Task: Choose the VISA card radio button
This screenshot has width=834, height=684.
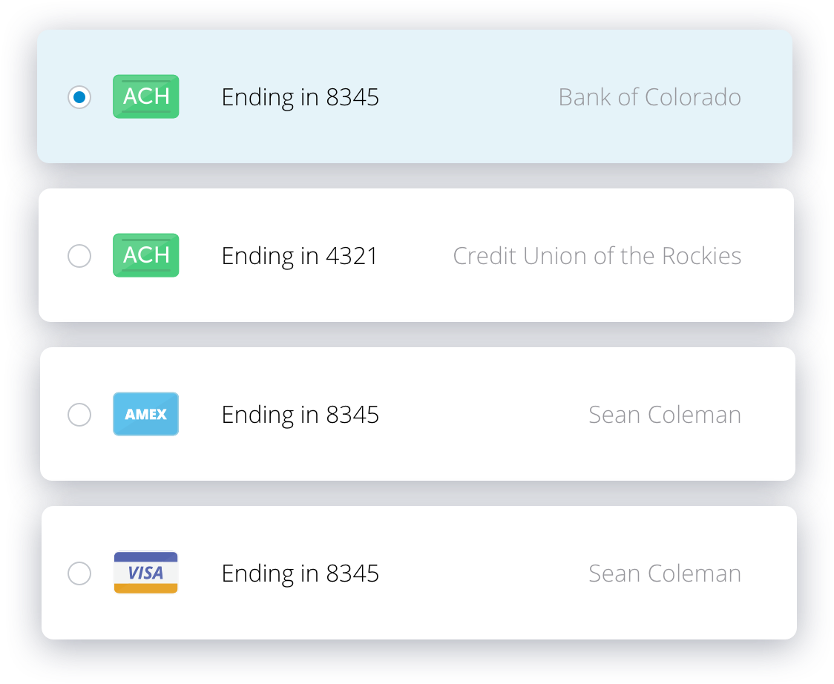Action: tap(79, 573)
